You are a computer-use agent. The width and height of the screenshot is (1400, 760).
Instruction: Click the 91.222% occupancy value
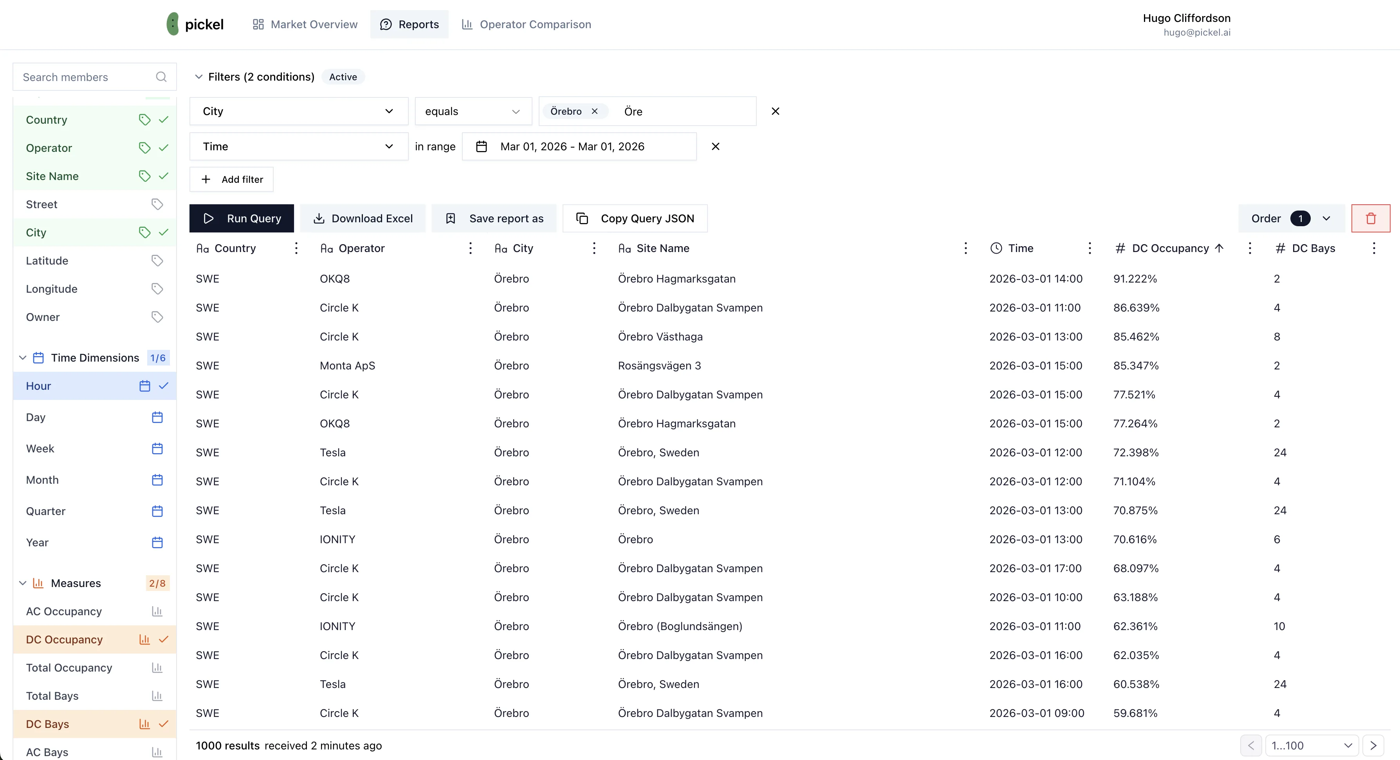[x=1135, y=279]
